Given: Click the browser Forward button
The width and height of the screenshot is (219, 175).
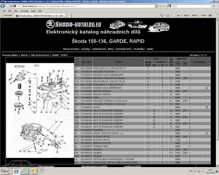Looking at the screenshot, I should pos(8,6).
